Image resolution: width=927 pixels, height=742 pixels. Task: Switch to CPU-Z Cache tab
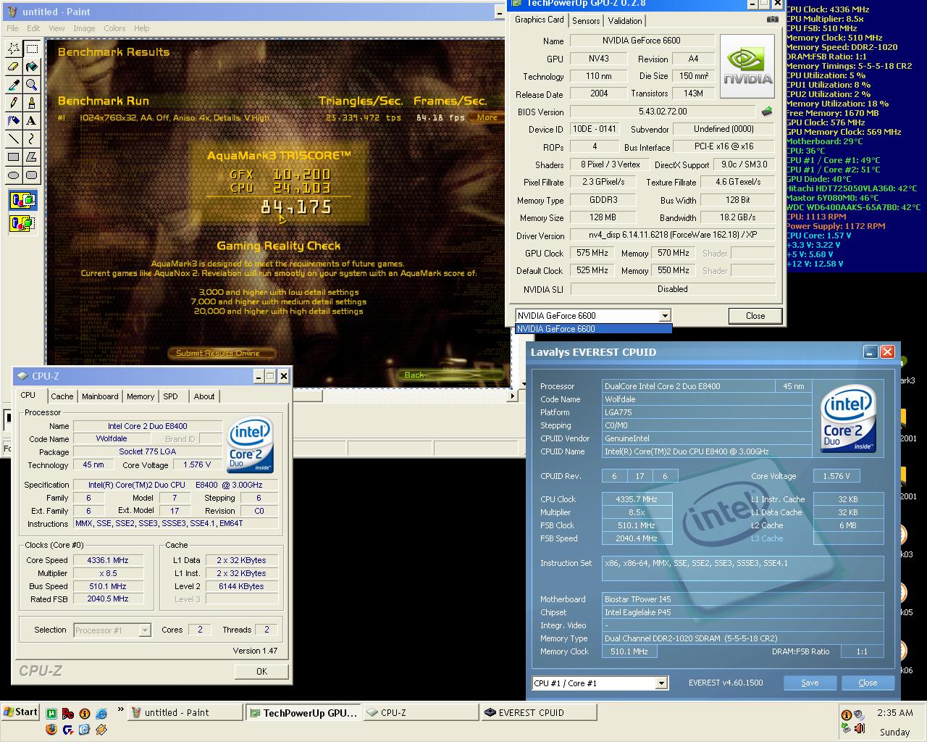62,396
